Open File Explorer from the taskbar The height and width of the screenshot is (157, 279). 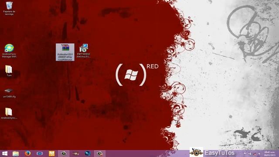pos(16,154)
